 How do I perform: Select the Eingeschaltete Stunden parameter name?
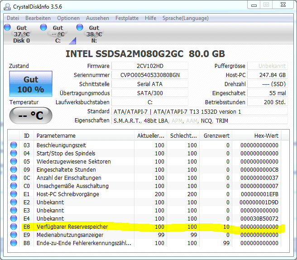coord(66,169)
